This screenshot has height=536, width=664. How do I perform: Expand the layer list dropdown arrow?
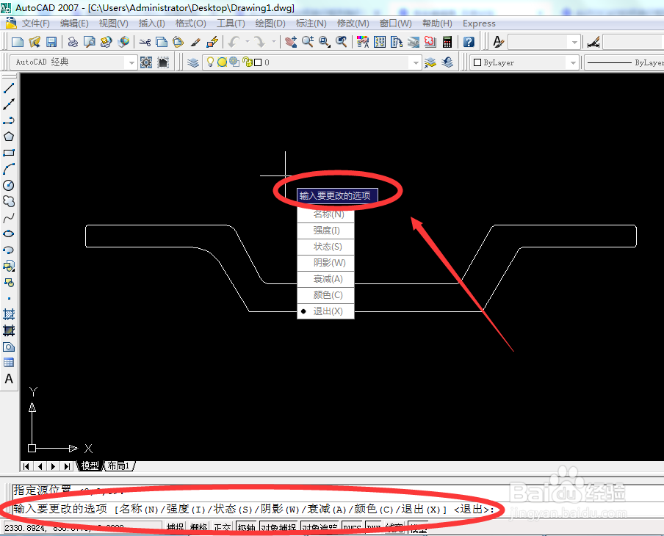coord(416,62)
